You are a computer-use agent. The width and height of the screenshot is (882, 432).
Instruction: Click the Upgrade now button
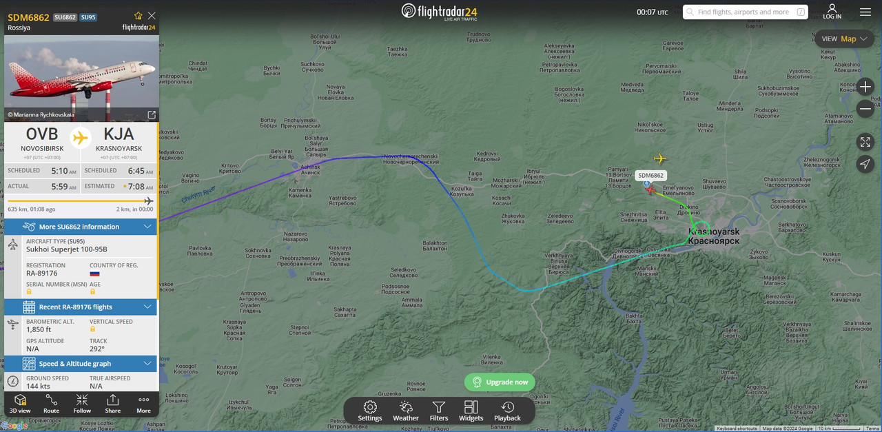point(500,382)
